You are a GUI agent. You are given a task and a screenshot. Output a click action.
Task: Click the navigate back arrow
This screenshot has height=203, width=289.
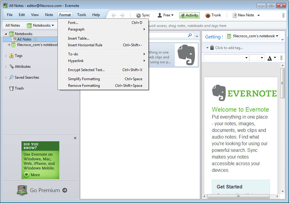[x=114, y=15]
